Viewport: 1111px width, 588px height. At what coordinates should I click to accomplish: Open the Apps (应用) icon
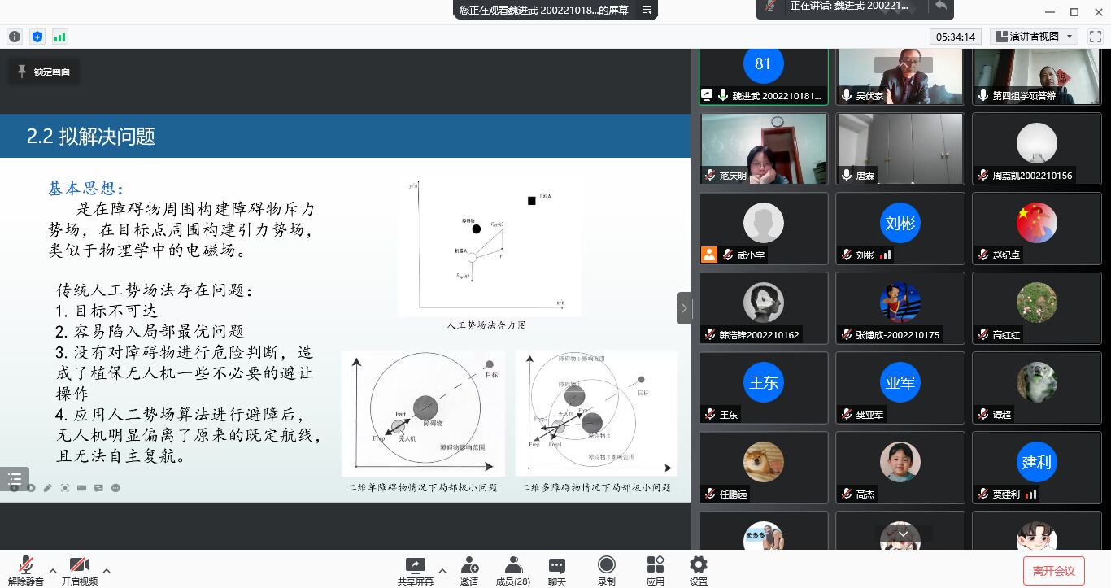pos(655,570)
